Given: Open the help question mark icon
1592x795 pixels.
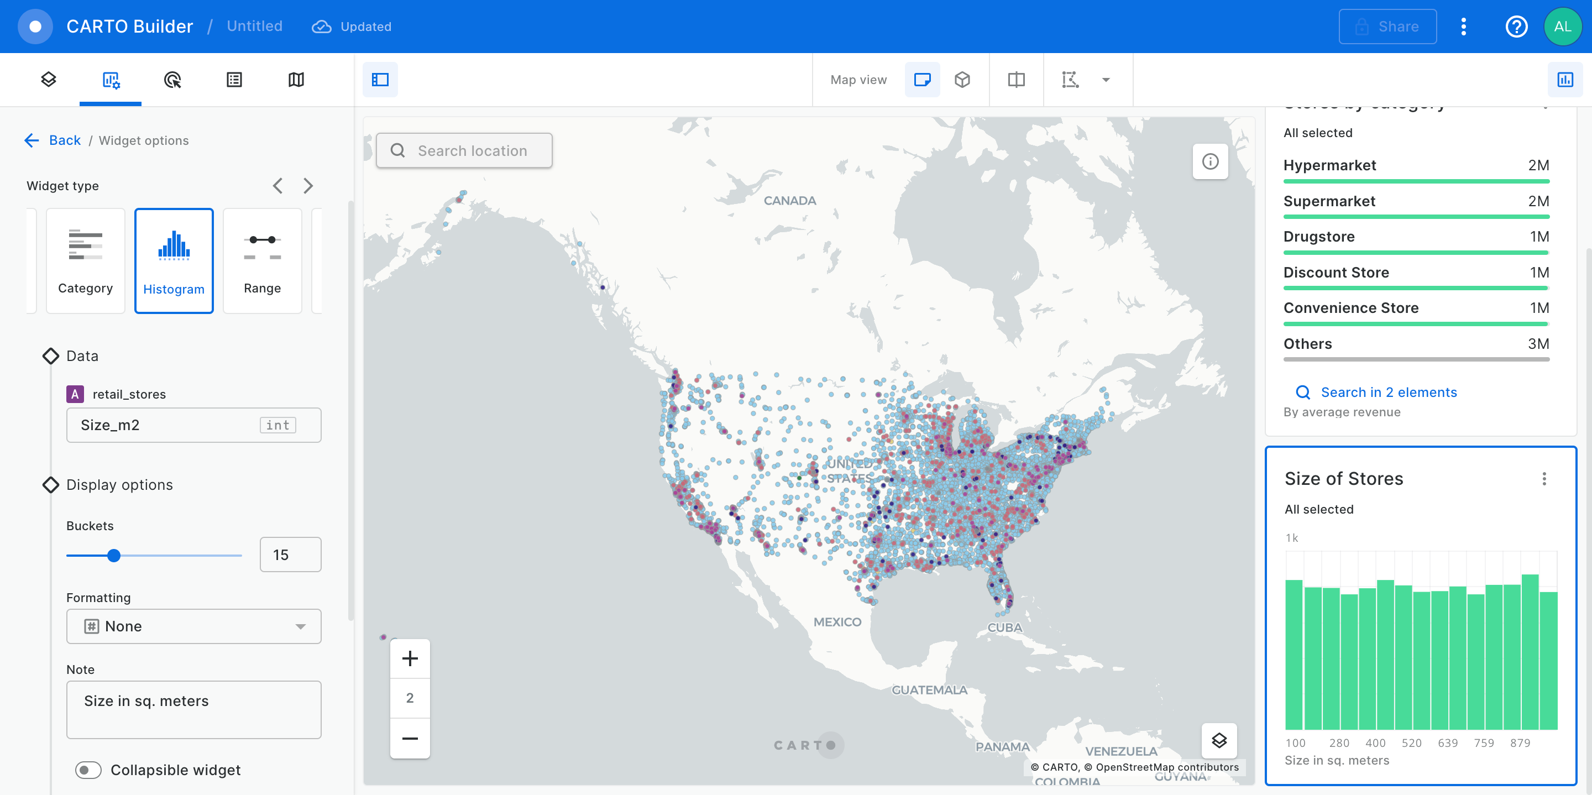Looking at the screenshot, I should [x=1516, y=27].
